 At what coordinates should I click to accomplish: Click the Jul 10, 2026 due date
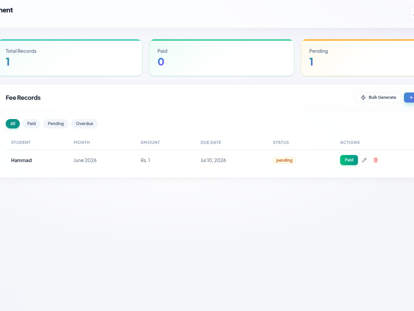[x=213, y=160]
